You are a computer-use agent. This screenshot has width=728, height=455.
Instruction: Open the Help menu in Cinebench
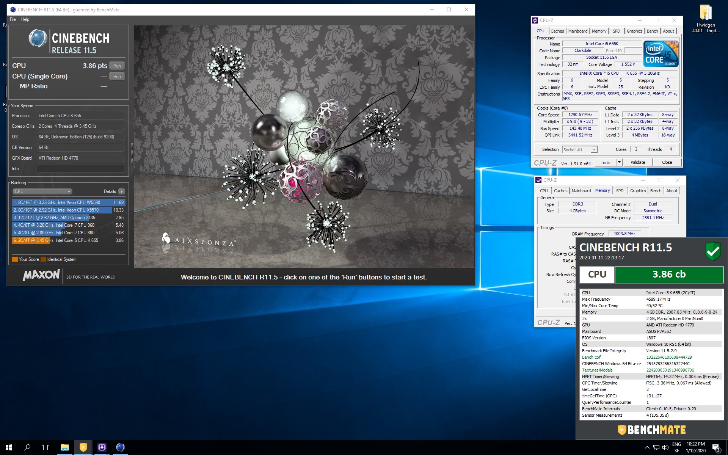coord(25,19)
